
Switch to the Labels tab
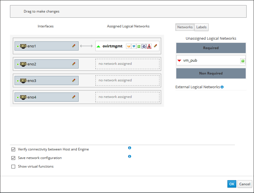[201, 27]
